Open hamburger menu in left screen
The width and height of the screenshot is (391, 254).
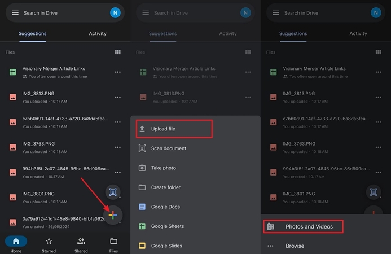[x=15, y=13]
